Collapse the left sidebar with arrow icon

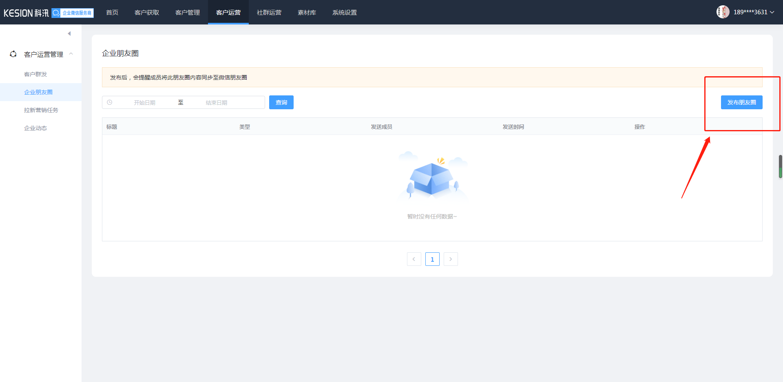69,33
